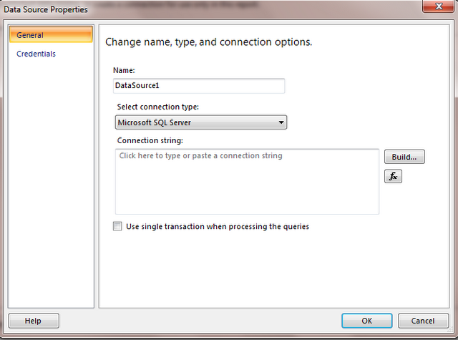458x340 pixels.
Task: Confirm with the OK button
Action: click(x=366, y=321)
